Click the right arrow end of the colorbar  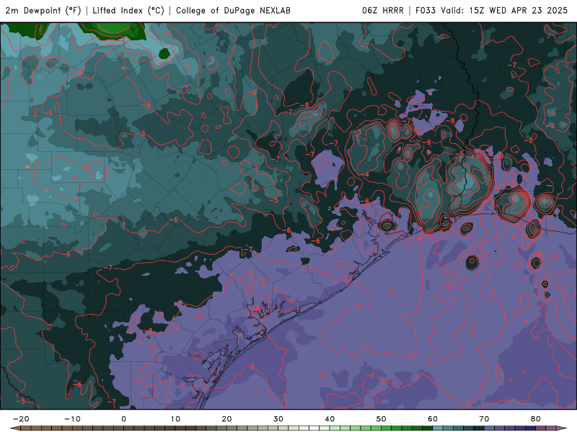click(x=562, y=428)
